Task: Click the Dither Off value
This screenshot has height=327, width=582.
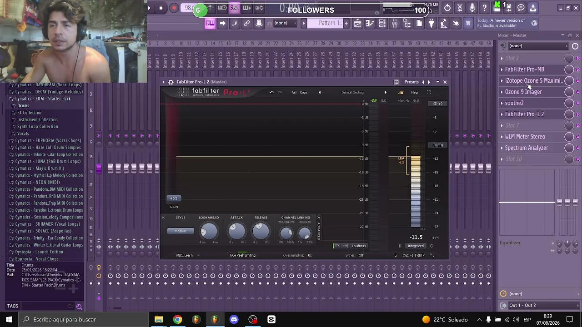Action: pyautogui.click(x=361, y=255)
